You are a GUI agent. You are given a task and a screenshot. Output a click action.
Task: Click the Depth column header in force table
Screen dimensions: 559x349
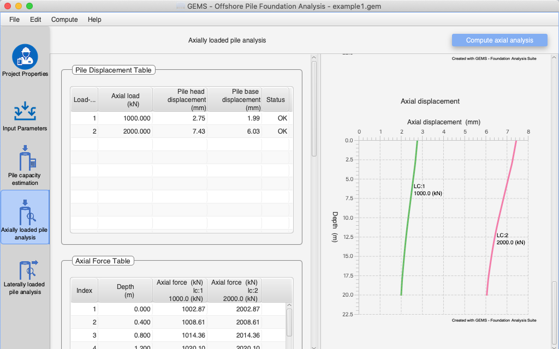click(x=125, y=290)
